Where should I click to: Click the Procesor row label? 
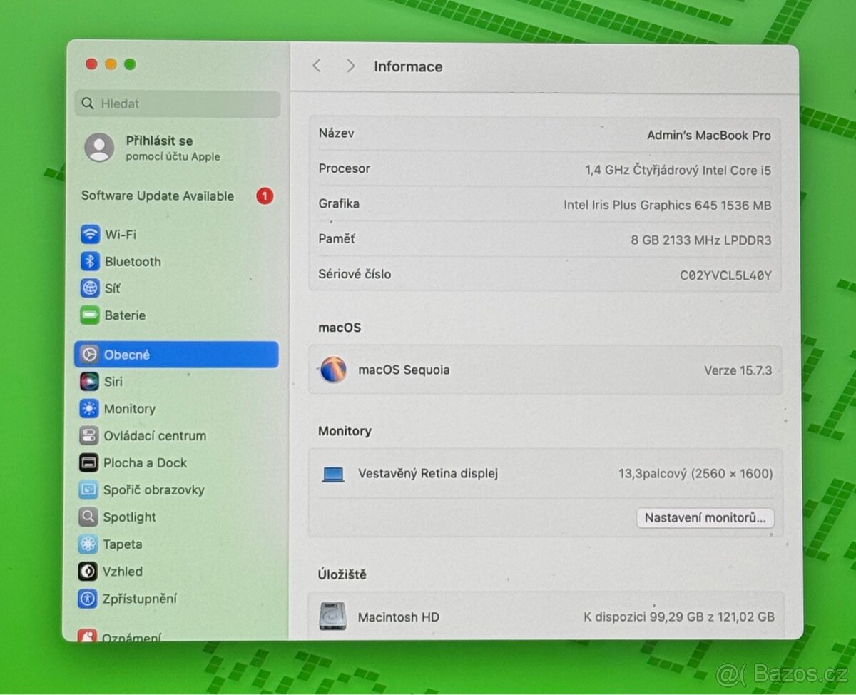[x=345, y=168]
